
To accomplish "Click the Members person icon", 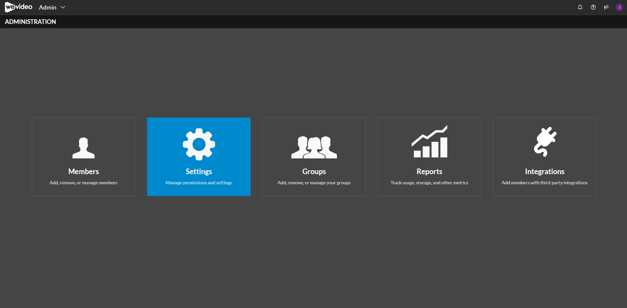I will (84, 148).
